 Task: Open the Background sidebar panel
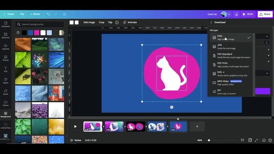pyautogui.click(x=6, y=115)
